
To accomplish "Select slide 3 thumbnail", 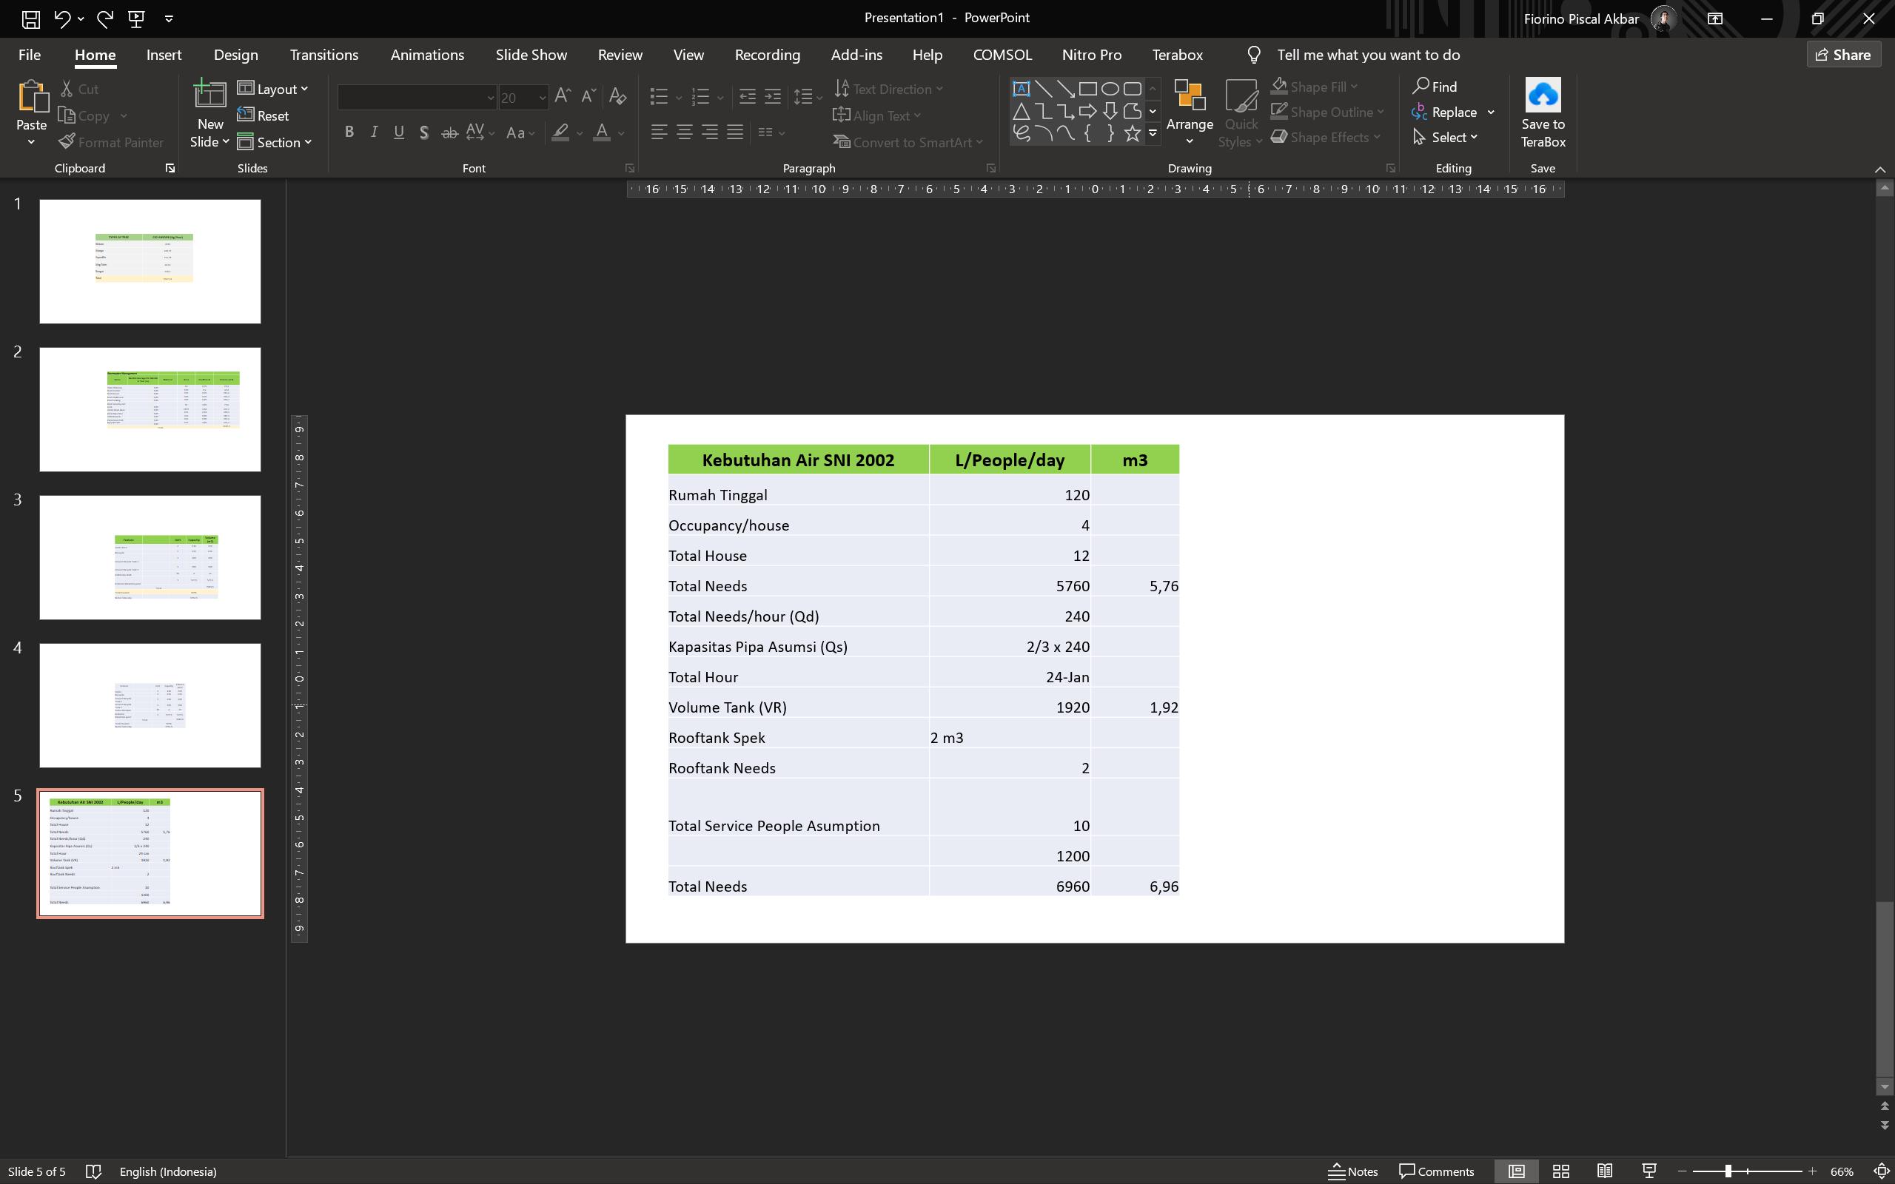I will point(150,557).
